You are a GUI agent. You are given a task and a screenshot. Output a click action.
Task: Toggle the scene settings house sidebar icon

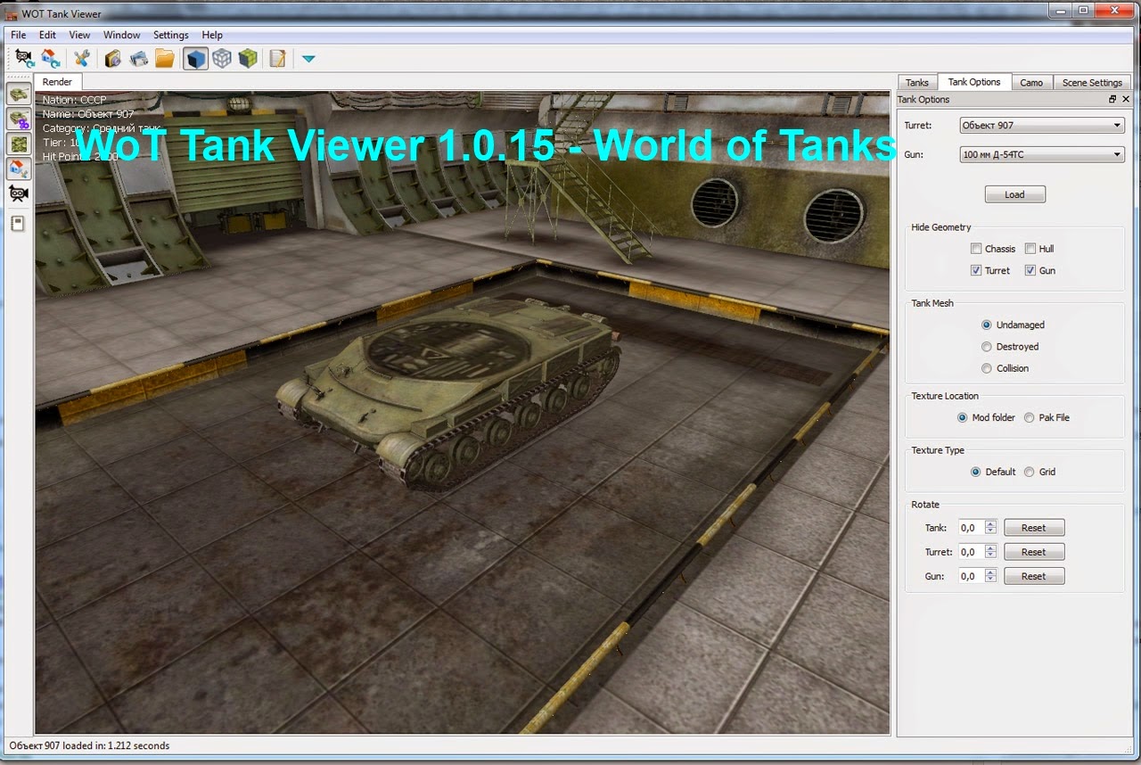[x=19, y=169]
